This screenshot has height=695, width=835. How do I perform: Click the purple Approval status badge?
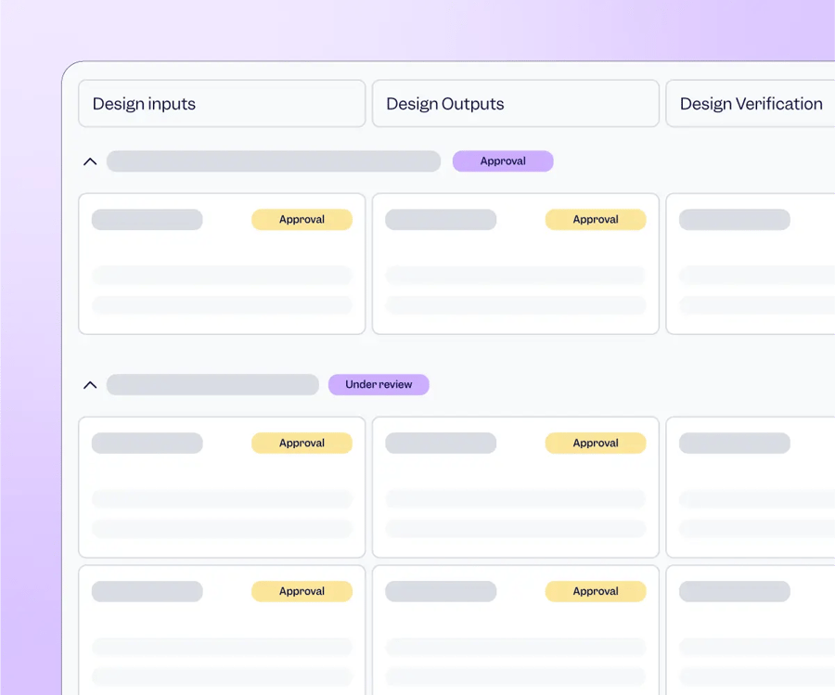click(x=503, y=161)
